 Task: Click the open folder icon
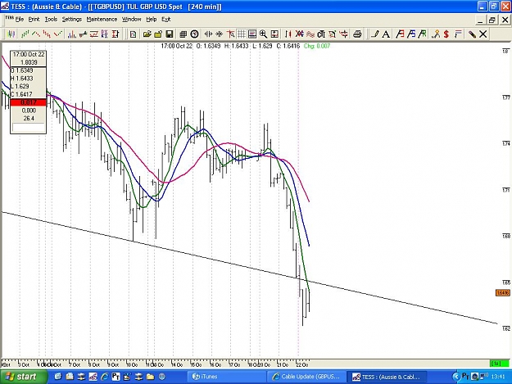click(147, 34)
